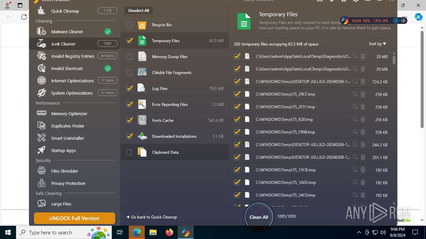Click the volume icon in tray
Image resolution: width=426 pixels, height=239 pixels.
[x=383, y=232]
